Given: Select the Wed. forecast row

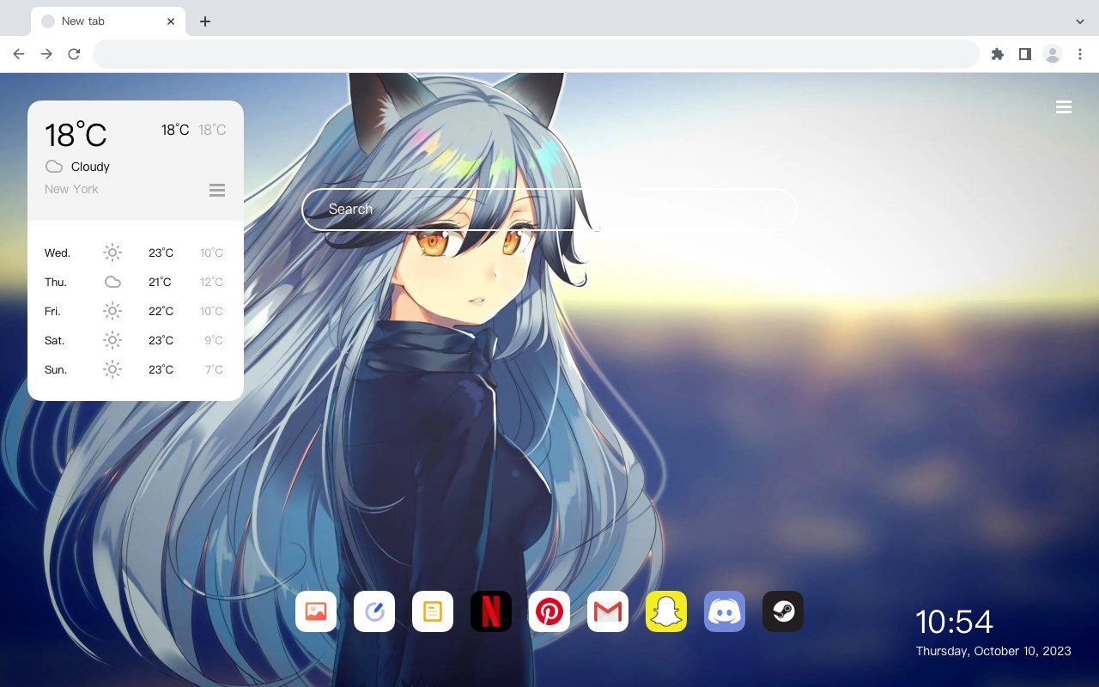Looking at the screenshot, I should (136, 252).
